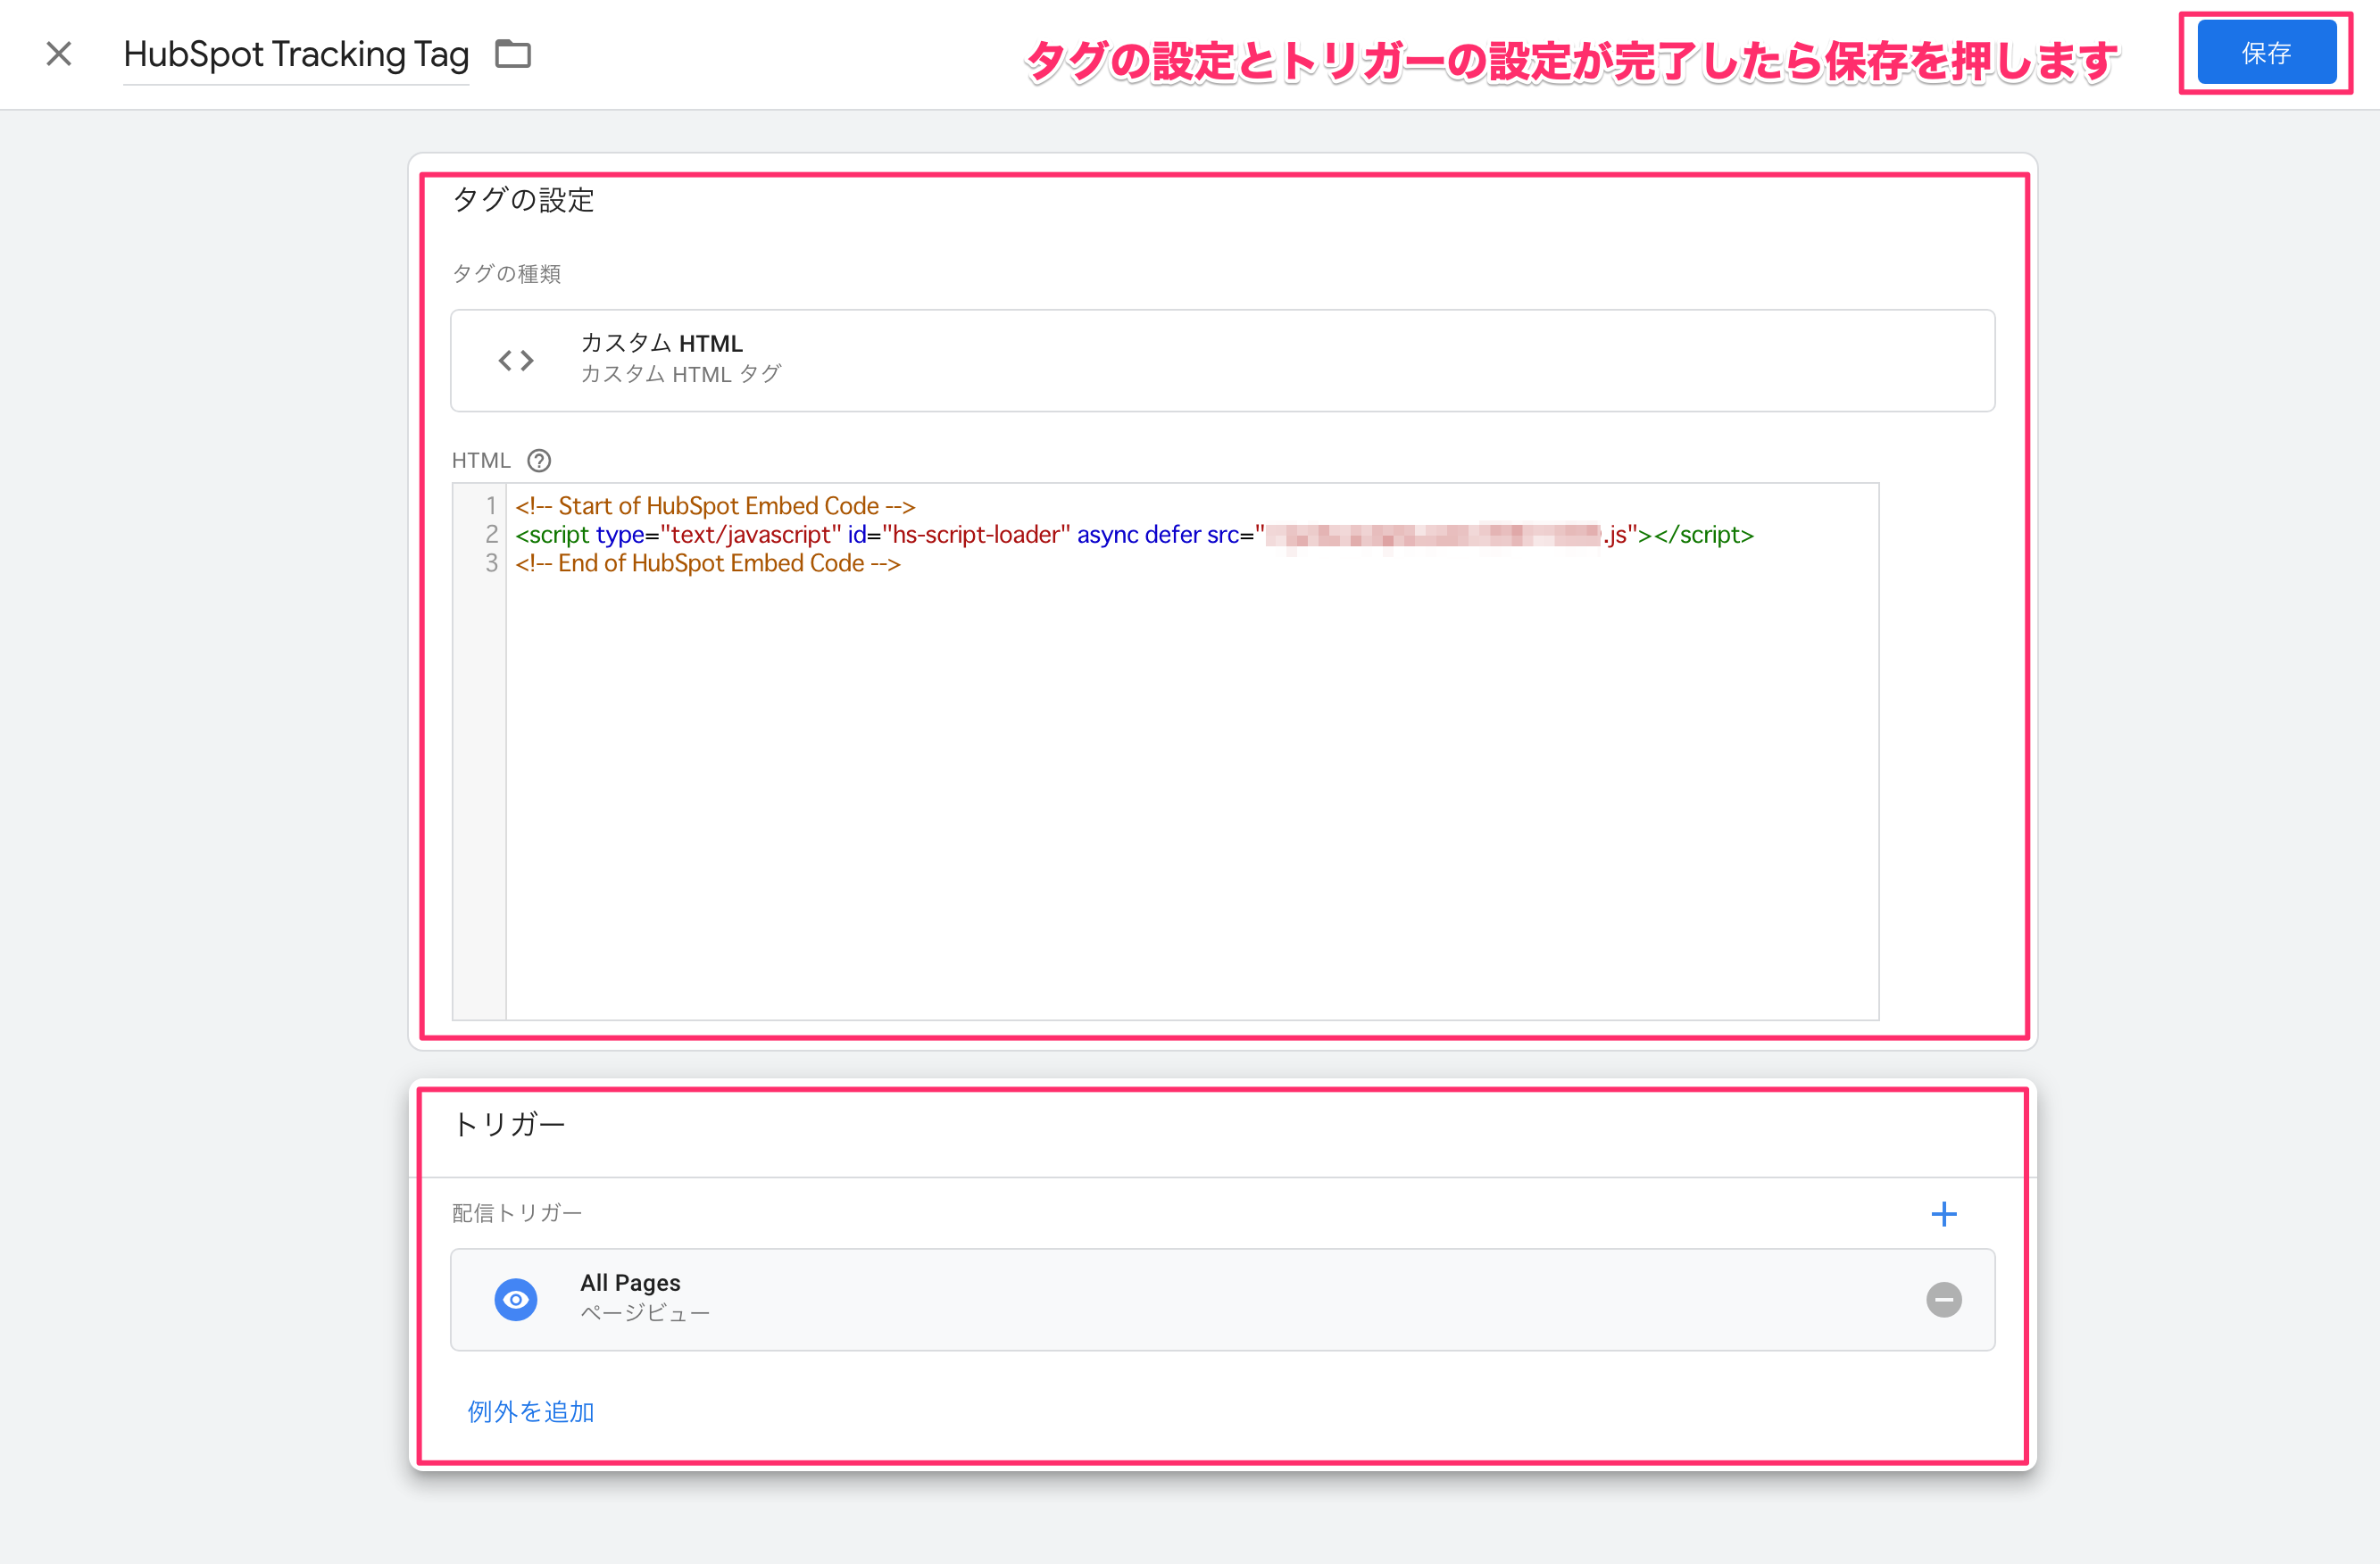
Task: Click the script tag line in the editor
Action: pyautogui.click(x=1134, y=535)
